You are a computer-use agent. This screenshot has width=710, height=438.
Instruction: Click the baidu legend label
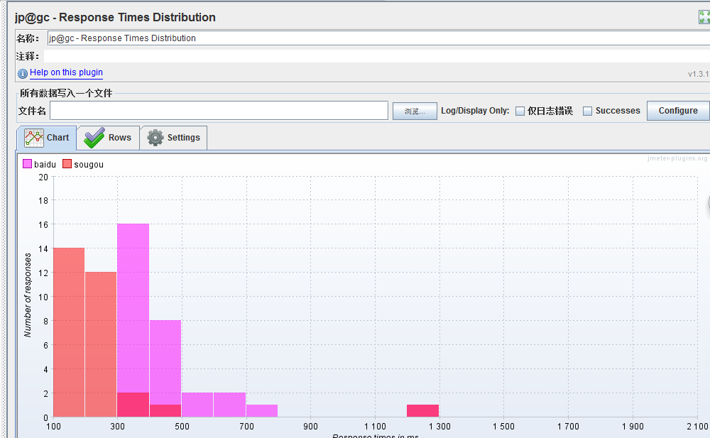pyautogui.click(x=45, y=165)
